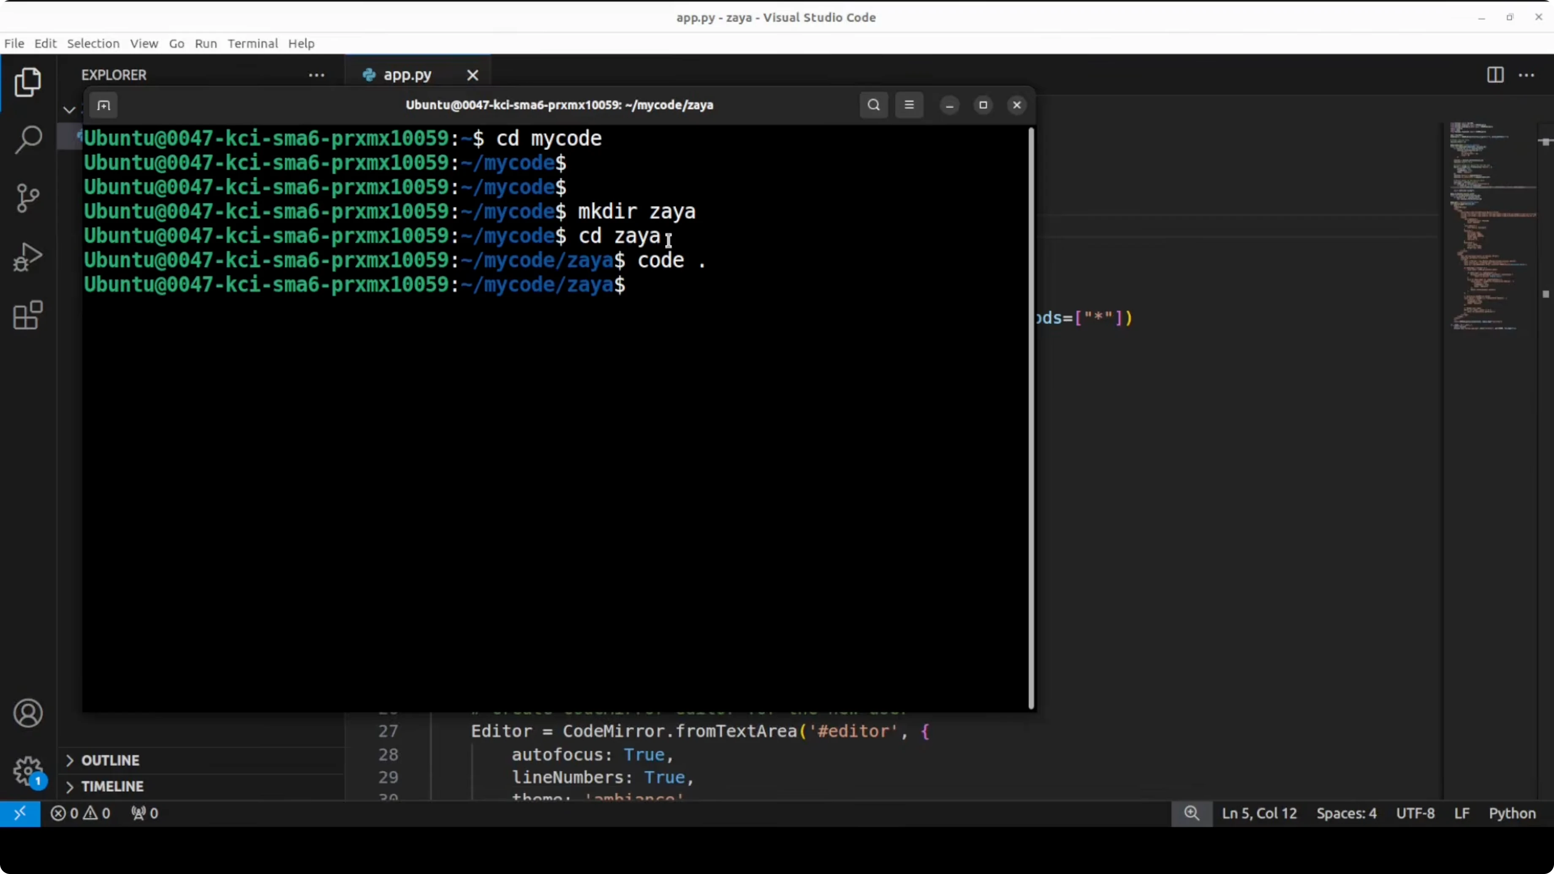Click the 'cd mycode' command text

(549, 139)
